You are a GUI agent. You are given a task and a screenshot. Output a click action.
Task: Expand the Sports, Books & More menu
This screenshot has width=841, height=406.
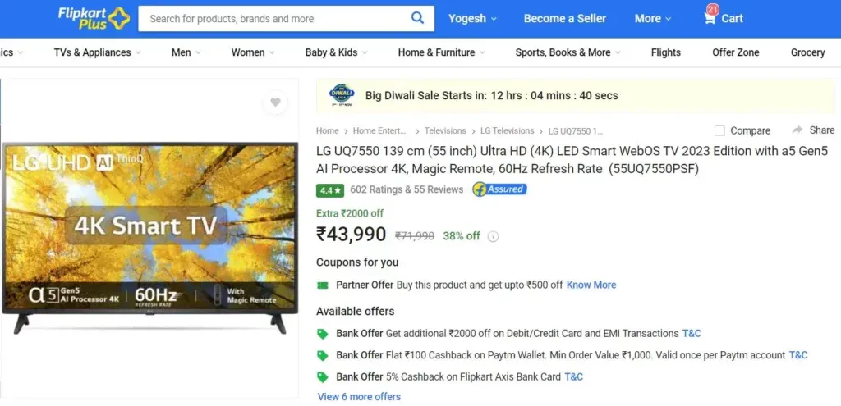click(568, 52)
